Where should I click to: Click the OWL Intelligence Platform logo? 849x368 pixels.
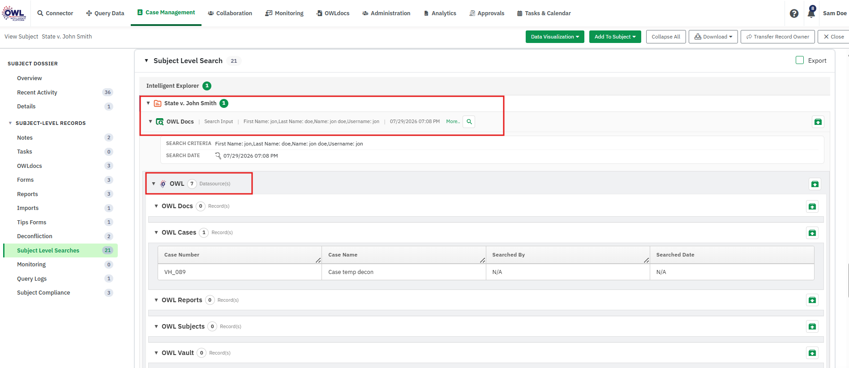click(14, 13)
